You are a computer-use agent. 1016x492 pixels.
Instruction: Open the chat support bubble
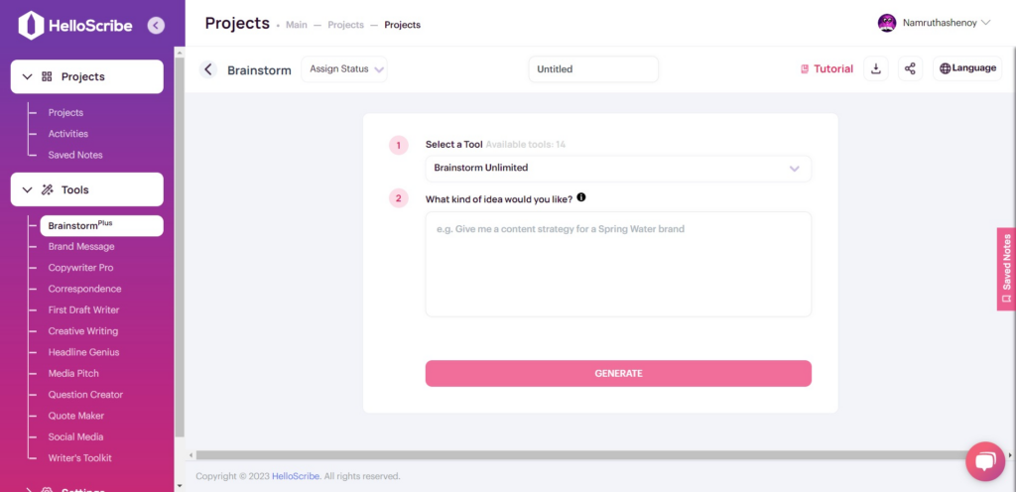click(985, 461)
